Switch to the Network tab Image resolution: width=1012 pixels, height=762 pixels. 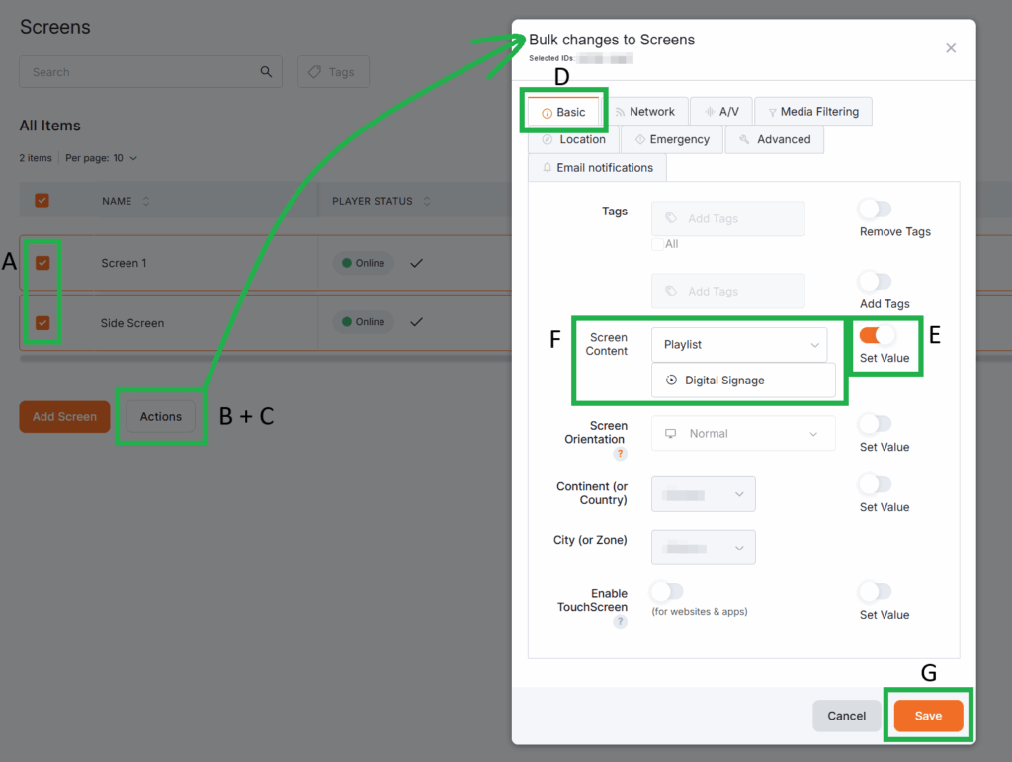point(643,112)
